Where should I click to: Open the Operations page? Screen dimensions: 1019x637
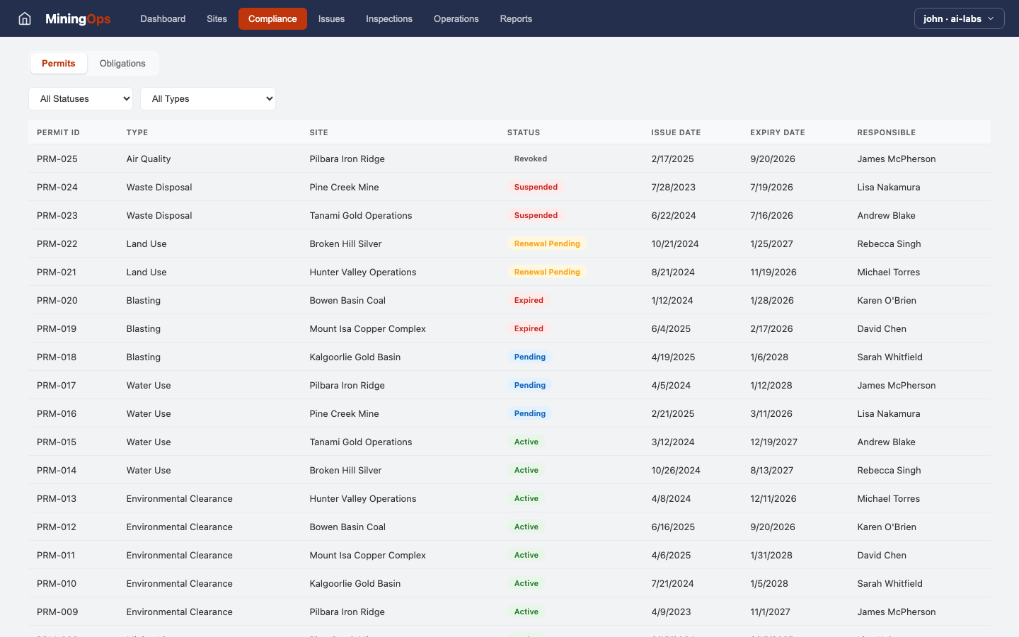456,19
